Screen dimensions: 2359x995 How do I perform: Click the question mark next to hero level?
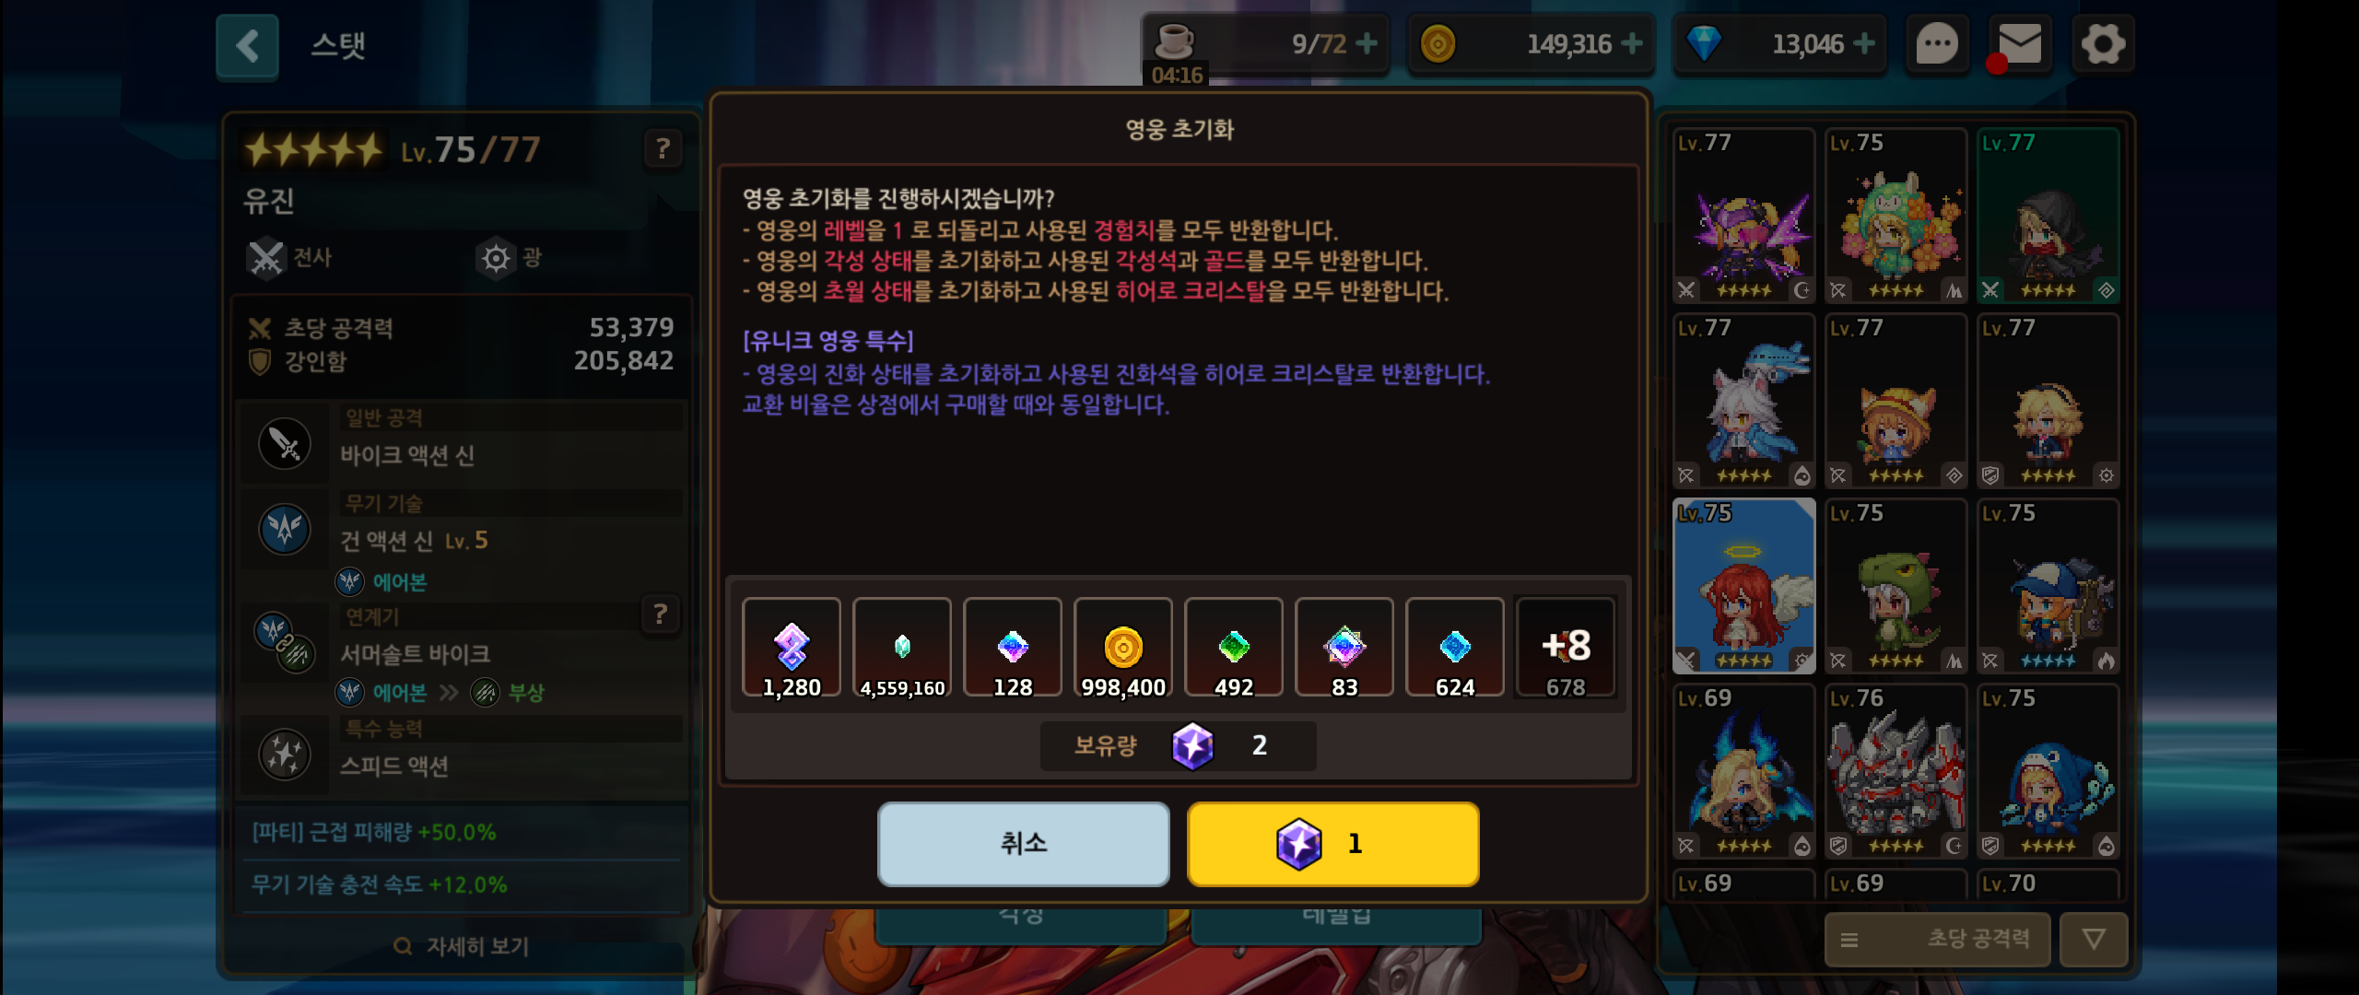pos(663,148)
